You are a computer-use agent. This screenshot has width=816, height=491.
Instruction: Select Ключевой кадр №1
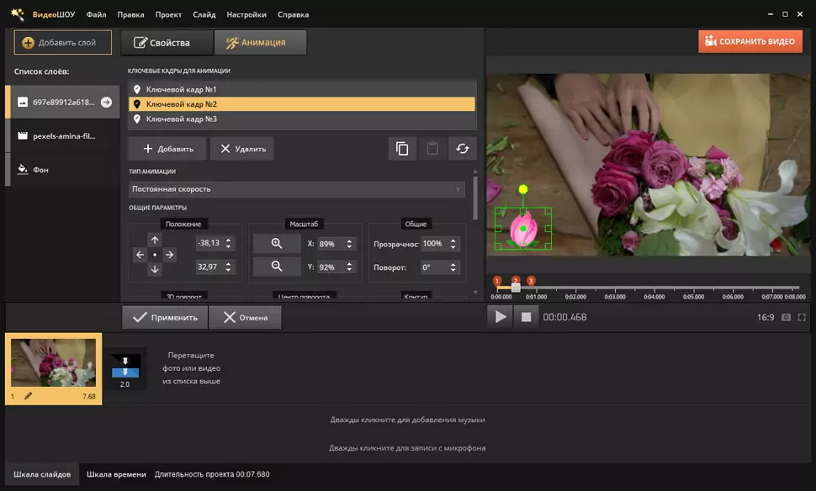[x=302, y=89]
